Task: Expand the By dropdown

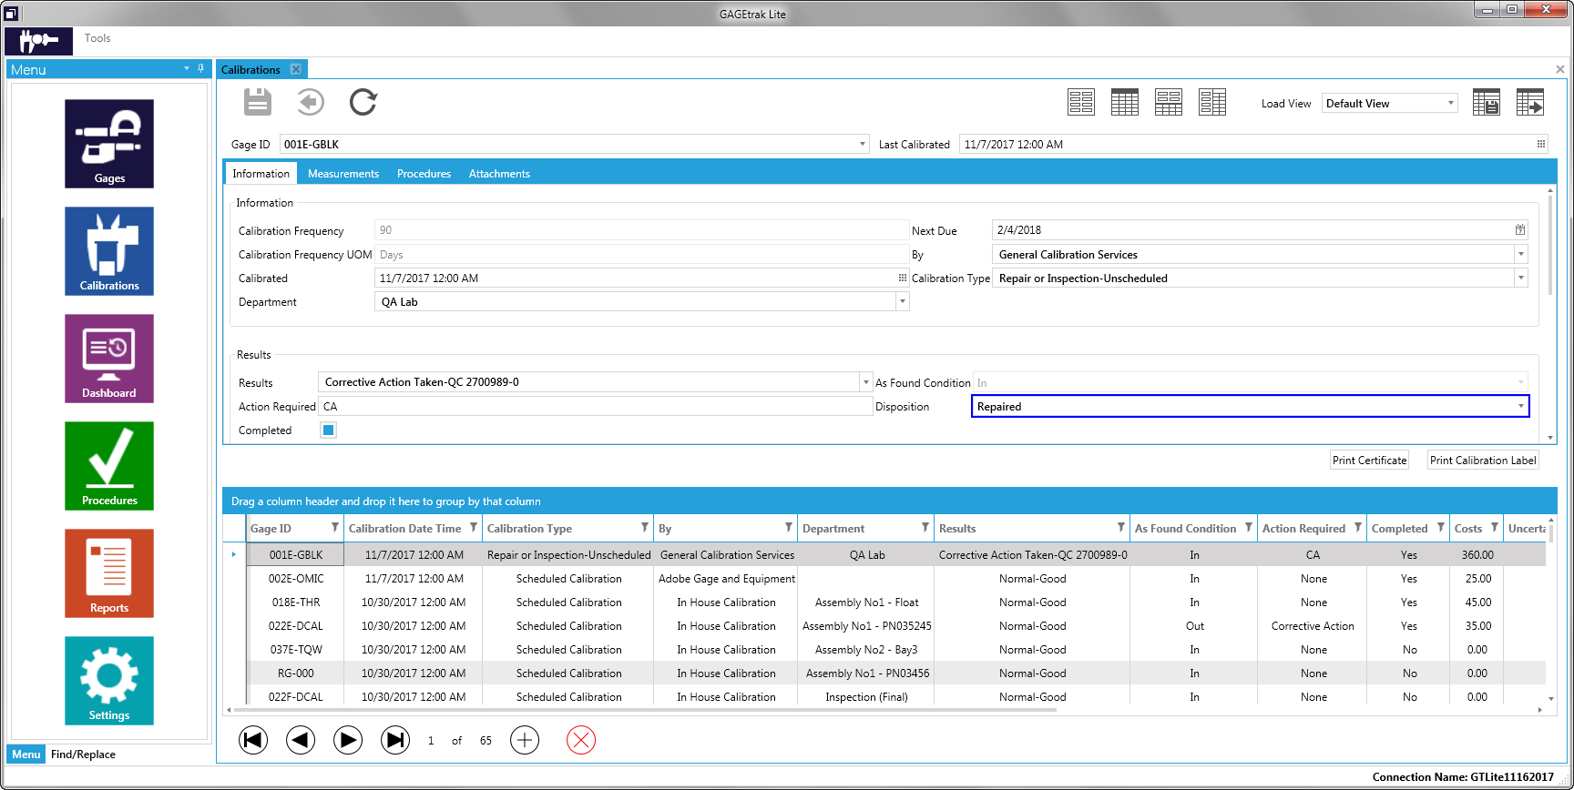Action: tap(1520, 254)
